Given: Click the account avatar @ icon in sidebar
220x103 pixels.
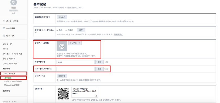Looking at the screenshot, I should pos(14,2).
